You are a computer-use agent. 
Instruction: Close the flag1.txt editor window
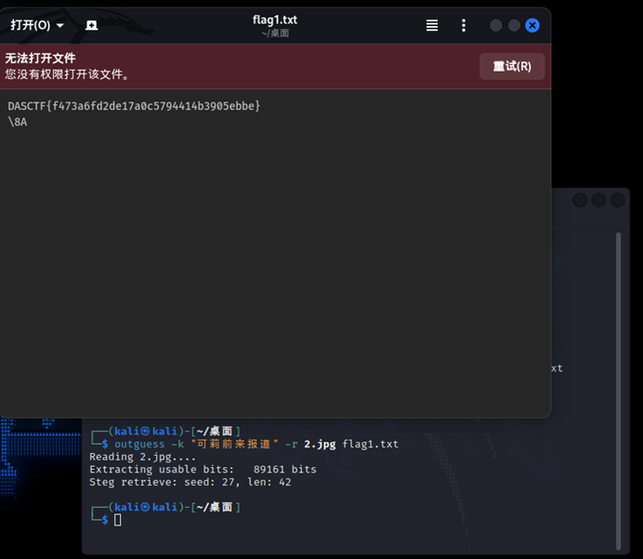click(x=532, y=25)
